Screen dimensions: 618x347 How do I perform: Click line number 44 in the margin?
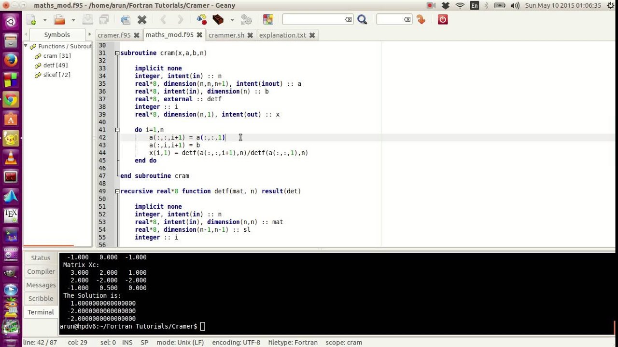tap(102, 153)
